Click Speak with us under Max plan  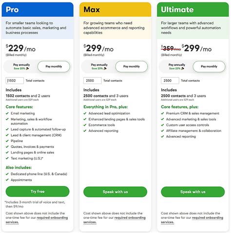(115, 192)
